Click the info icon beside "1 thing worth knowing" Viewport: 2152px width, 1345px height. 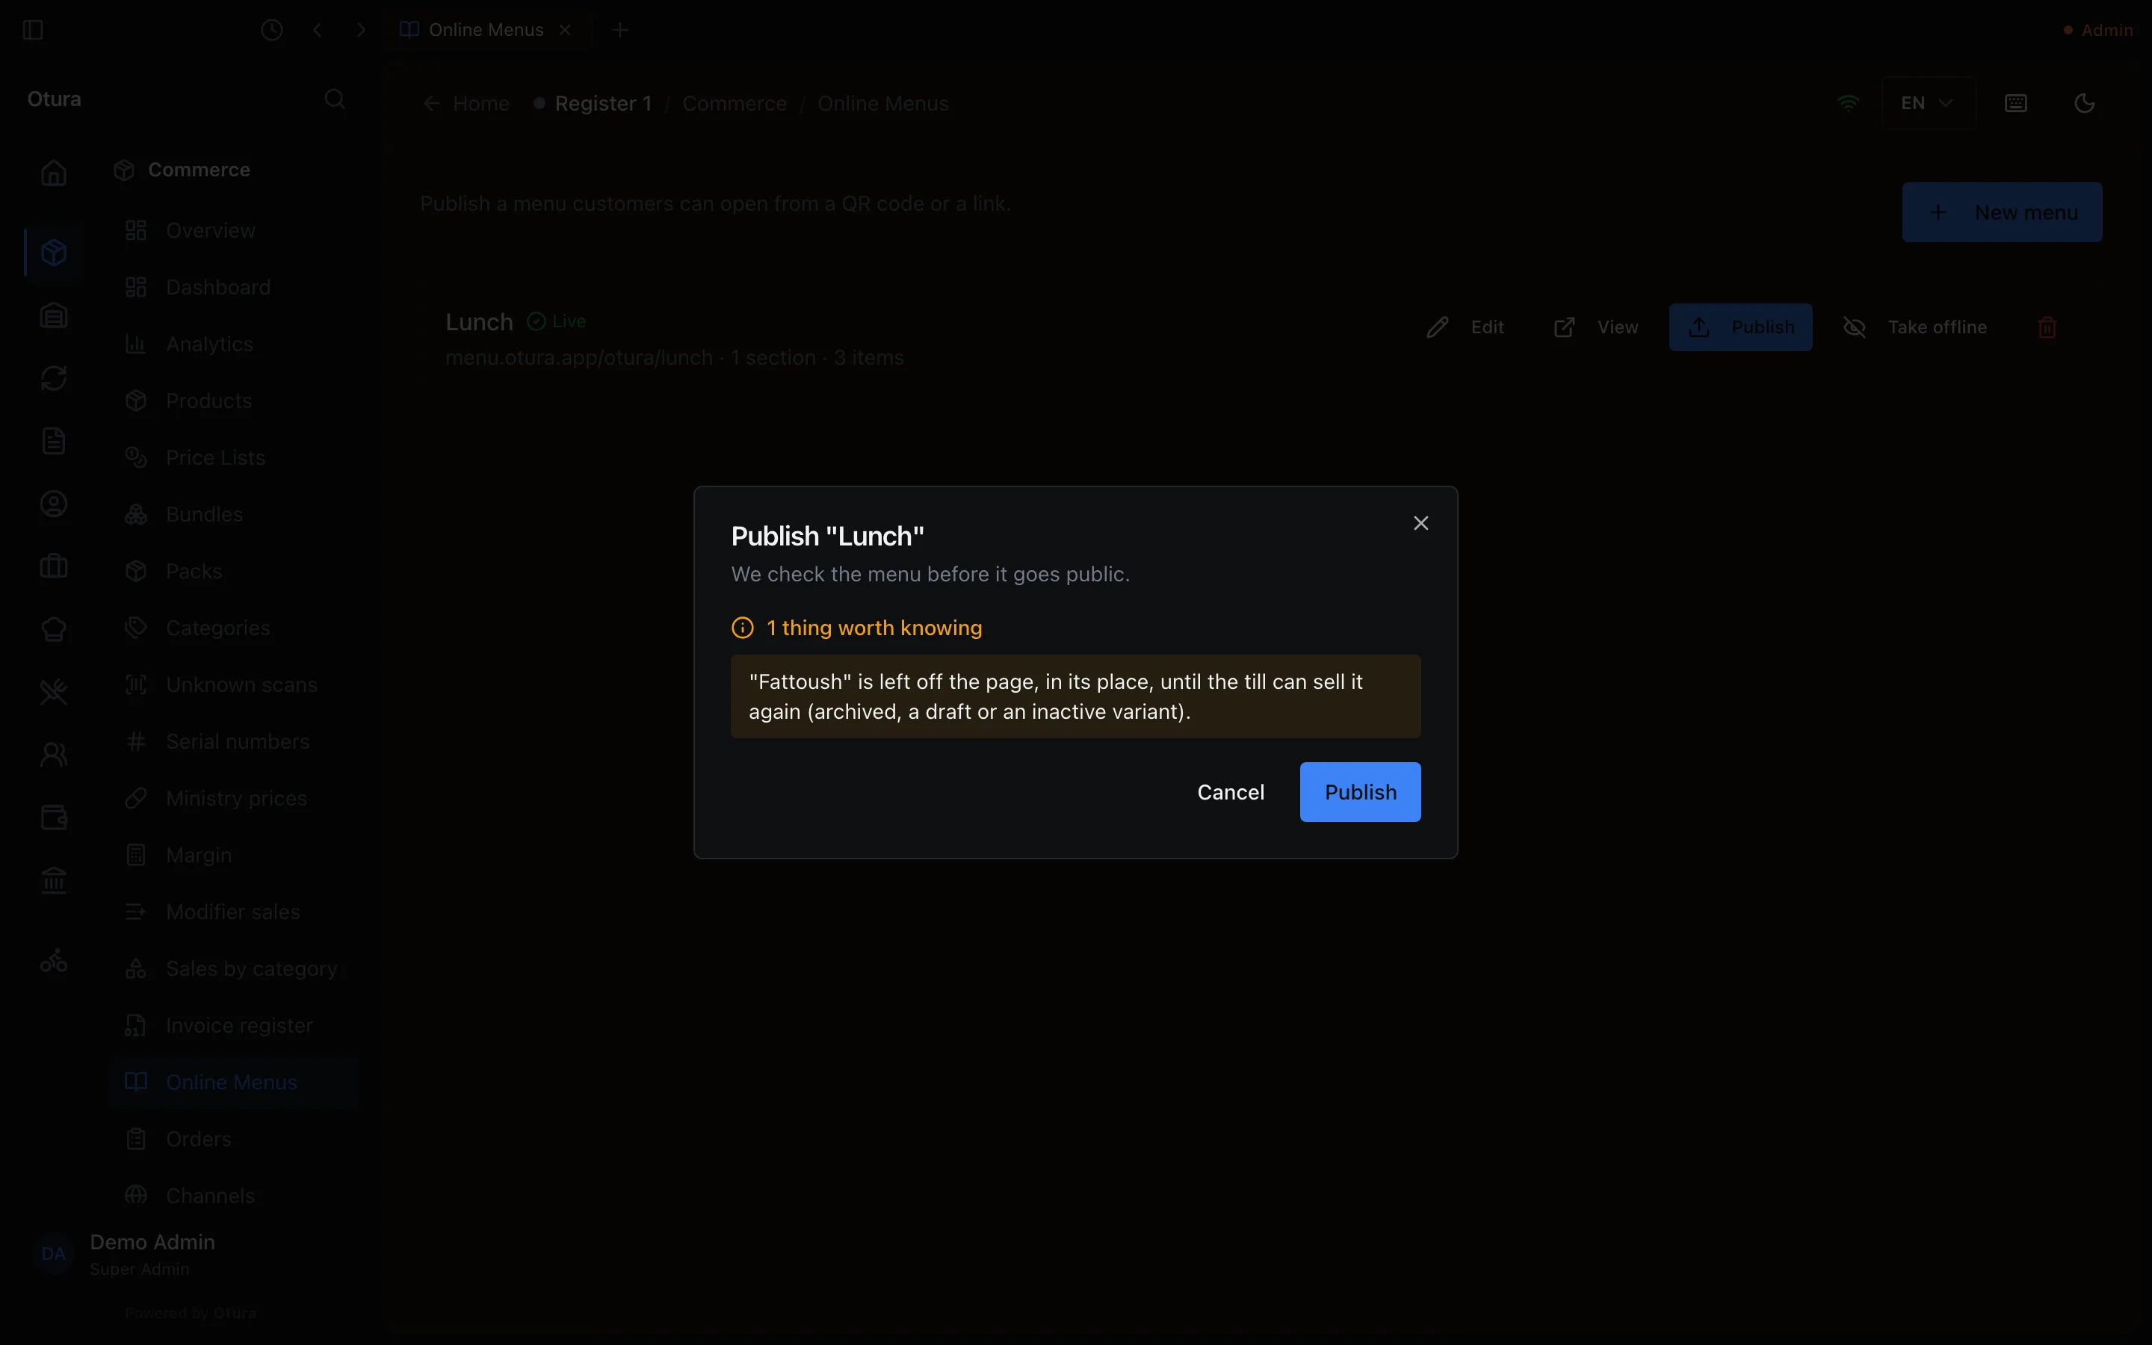(743, 628)
